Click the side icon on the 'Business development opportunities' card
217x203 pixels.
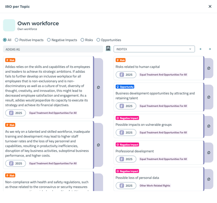[x=209, y=97]
